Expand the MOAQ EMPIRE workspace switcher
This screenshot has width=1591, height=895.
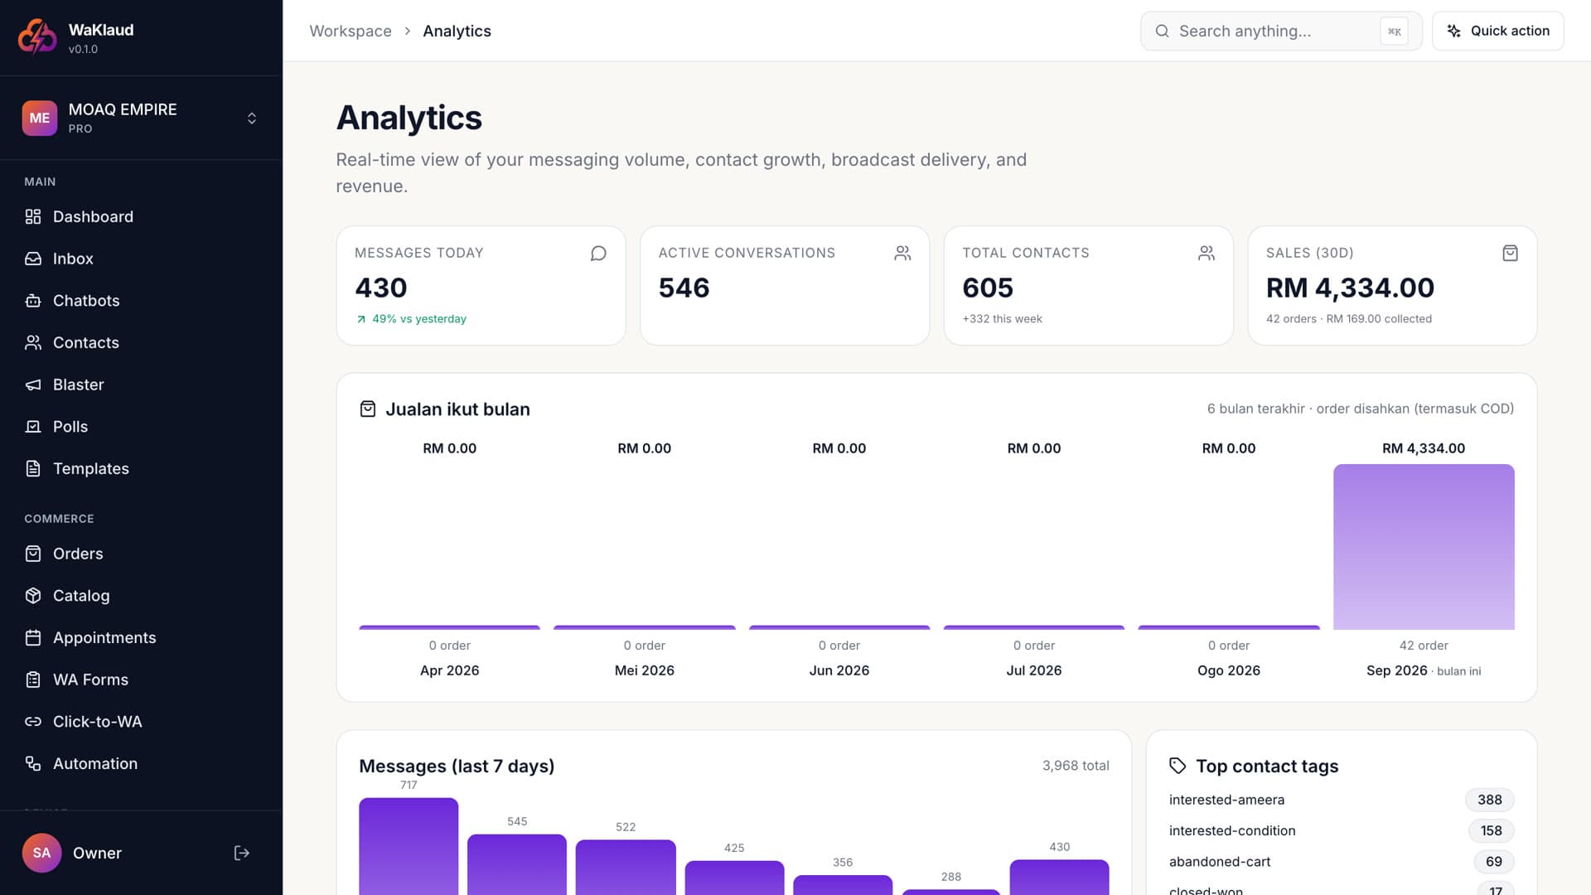[x=141, y=119]
